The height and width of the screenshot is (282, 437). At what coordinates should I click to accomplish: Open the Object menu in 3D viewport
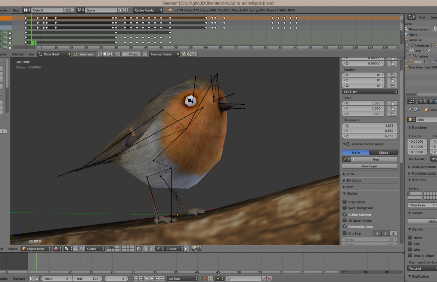[x=13, y=249]
